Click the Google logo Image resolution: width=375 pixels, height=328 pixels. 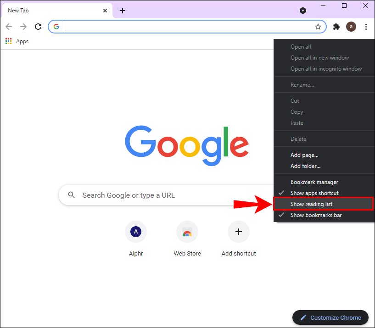[x=187, y=145]
